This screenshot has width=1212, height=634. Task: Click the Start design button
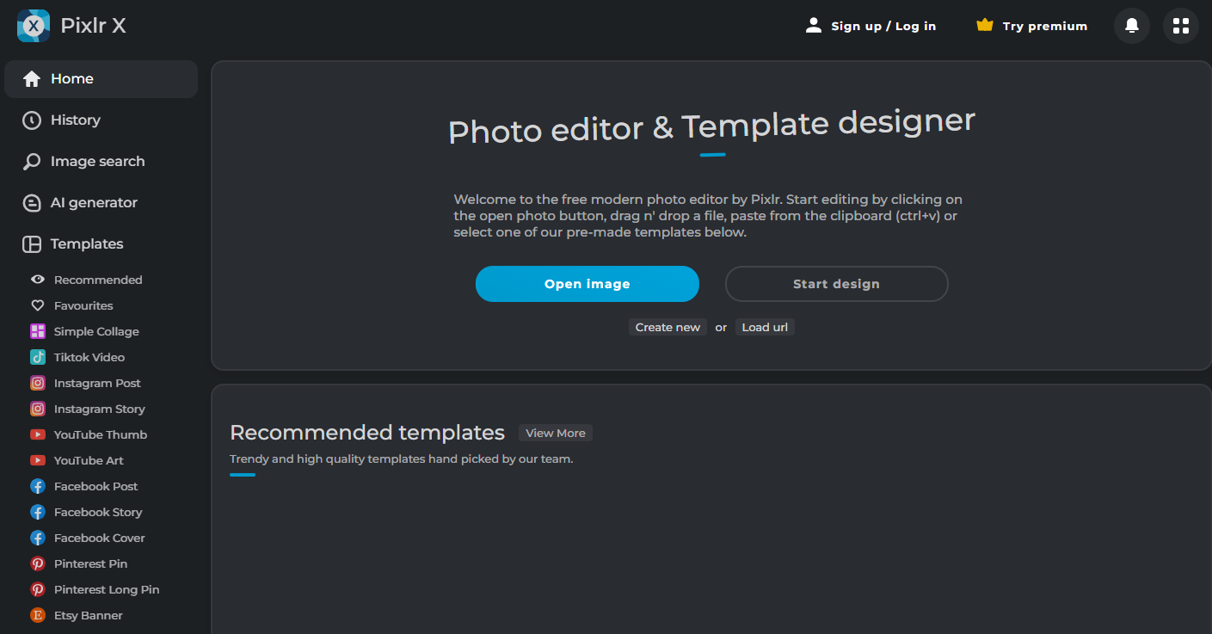pyautogui.click(x=836, y=284)
